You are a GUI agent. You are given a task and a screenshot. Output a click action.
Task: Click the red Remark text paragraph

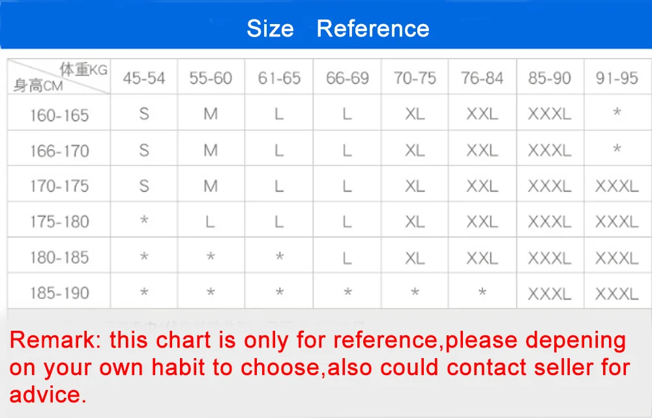point(319,367)
